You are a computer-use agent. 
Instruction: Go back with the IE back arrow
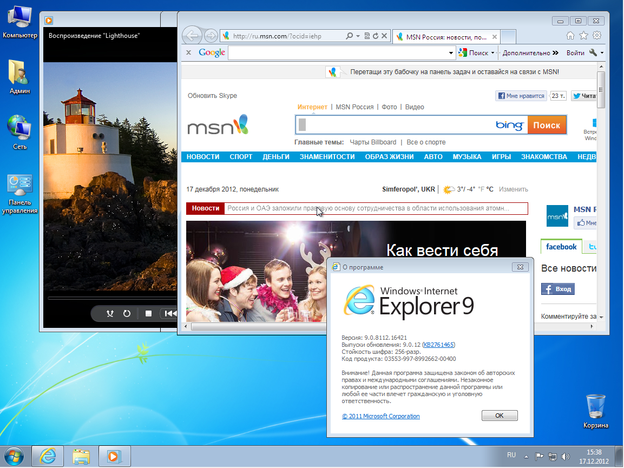192,36
